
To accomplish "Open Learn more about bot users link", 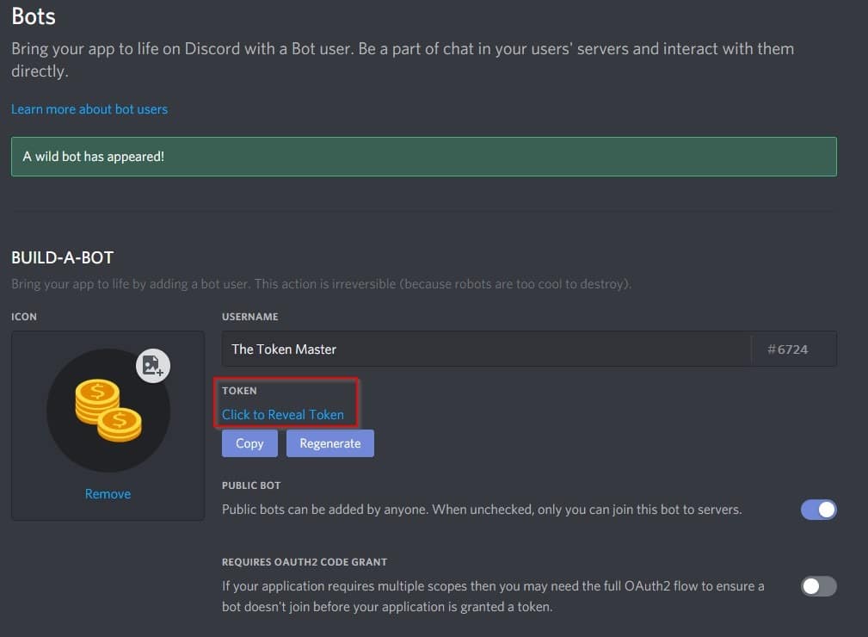I will 89,109.
